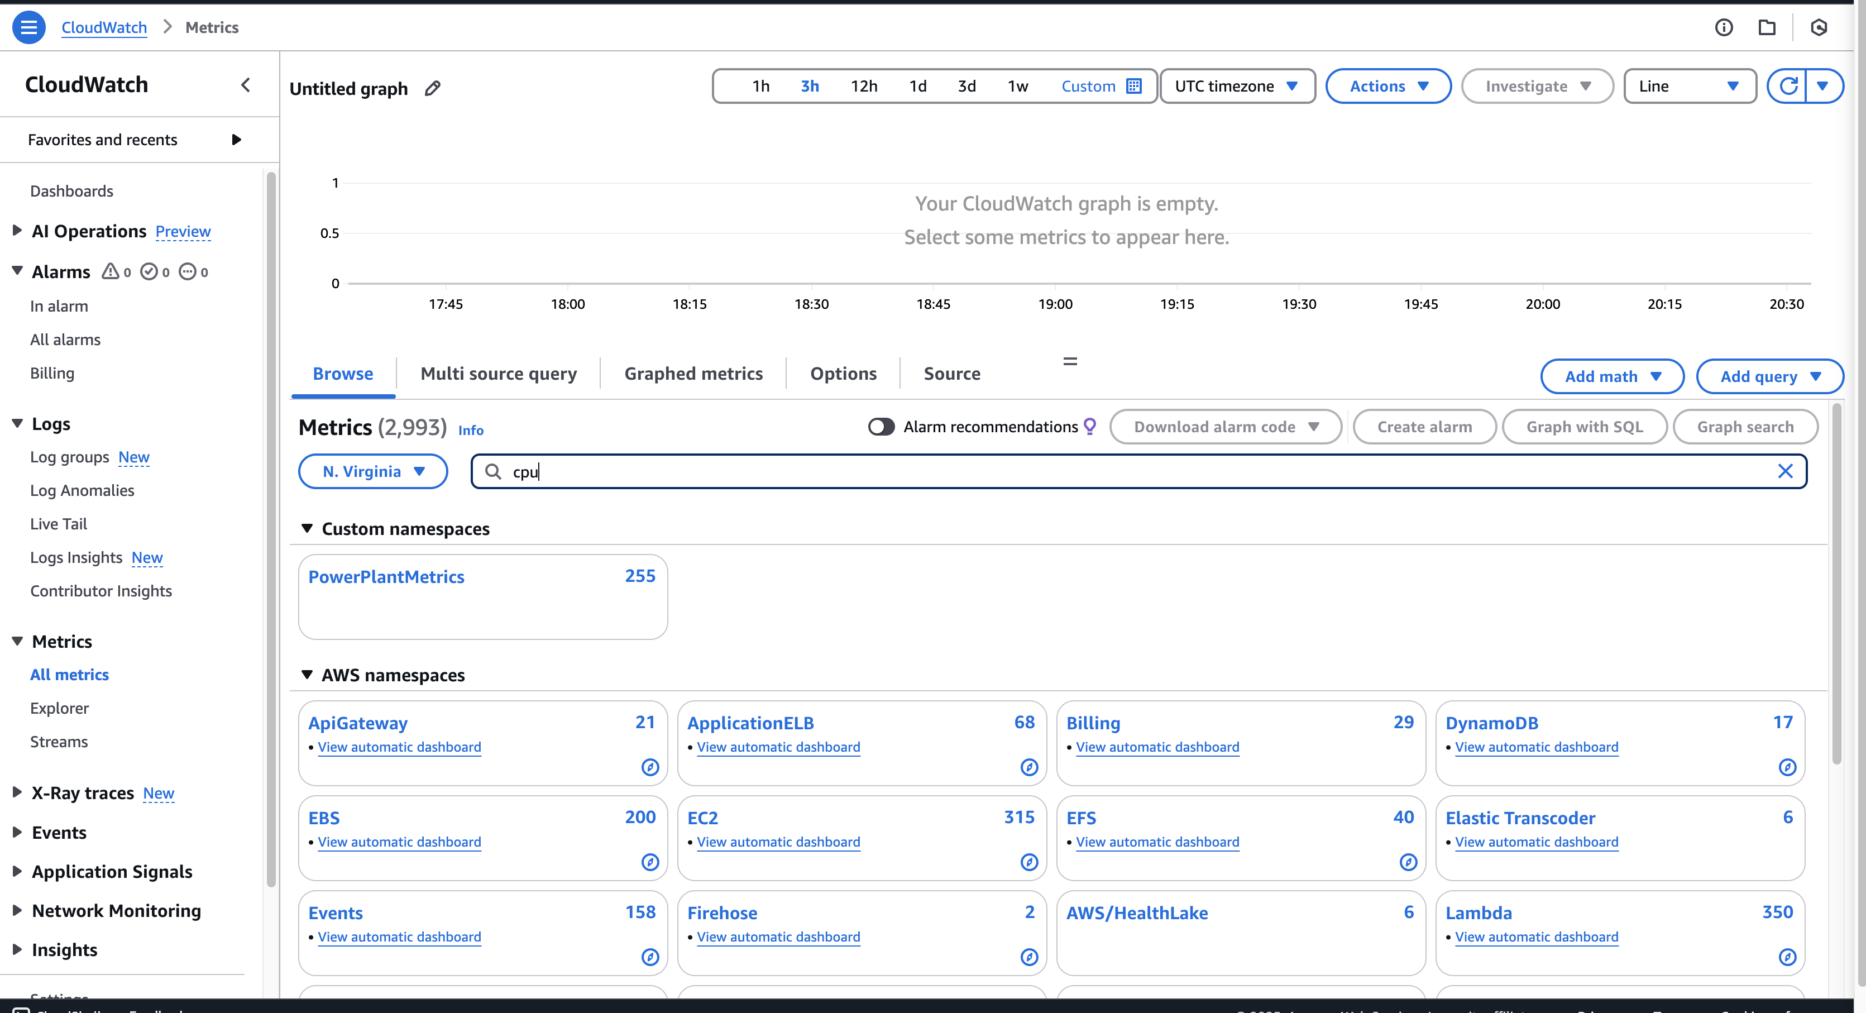
Task: Open the Line graph type dropdown
Action: [1689, 86]
